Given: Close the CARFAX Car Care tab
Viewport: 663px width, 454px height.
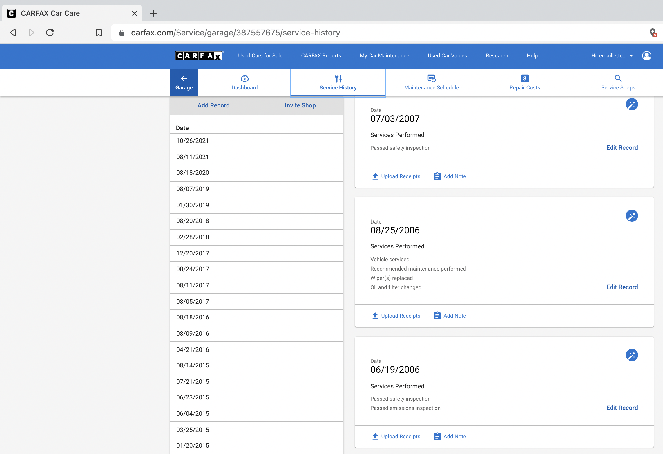Looking at the screenshot, I should tap(135, 13).
